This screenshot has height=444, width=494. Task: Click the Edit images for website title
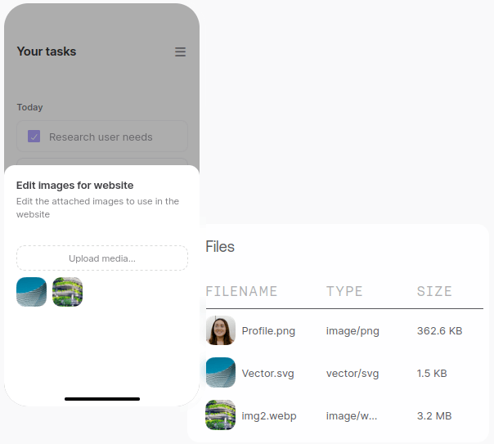coord(75,186)
